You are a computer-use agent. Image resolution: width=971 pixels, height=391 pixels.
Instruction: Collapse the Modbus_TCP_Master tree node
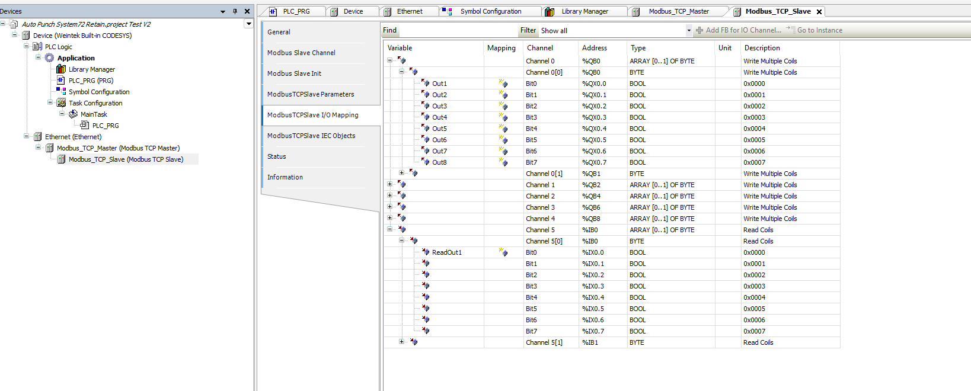point(39,148)
